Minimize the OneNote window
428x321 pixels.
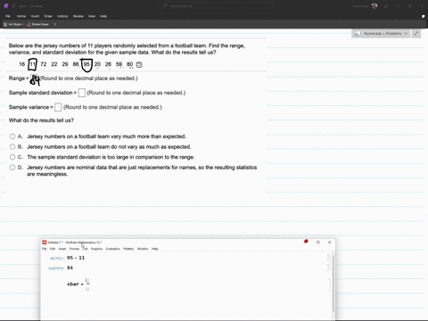click(x=398, y=6)
